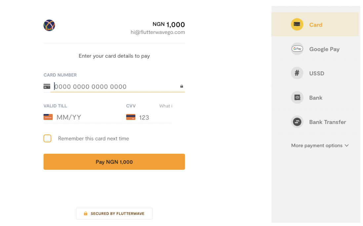
Task: Click the merchant globe logo
Action: tap(49, 25)
